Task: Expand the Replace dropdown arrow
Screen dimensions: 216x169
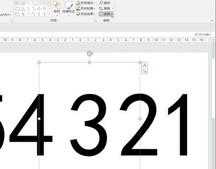Action: tap(113, 8)
